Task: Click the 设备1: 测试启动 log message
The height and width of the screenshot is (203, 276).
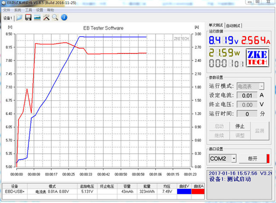Action: coord(230,179)
